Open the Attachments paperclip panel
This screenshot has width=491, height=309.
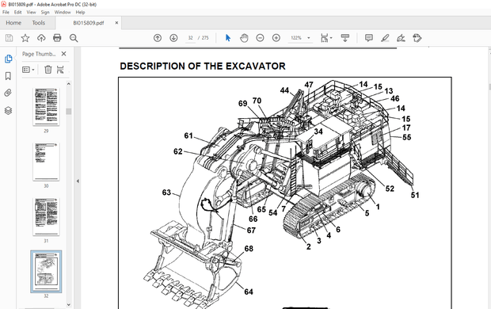click(8, 93)
